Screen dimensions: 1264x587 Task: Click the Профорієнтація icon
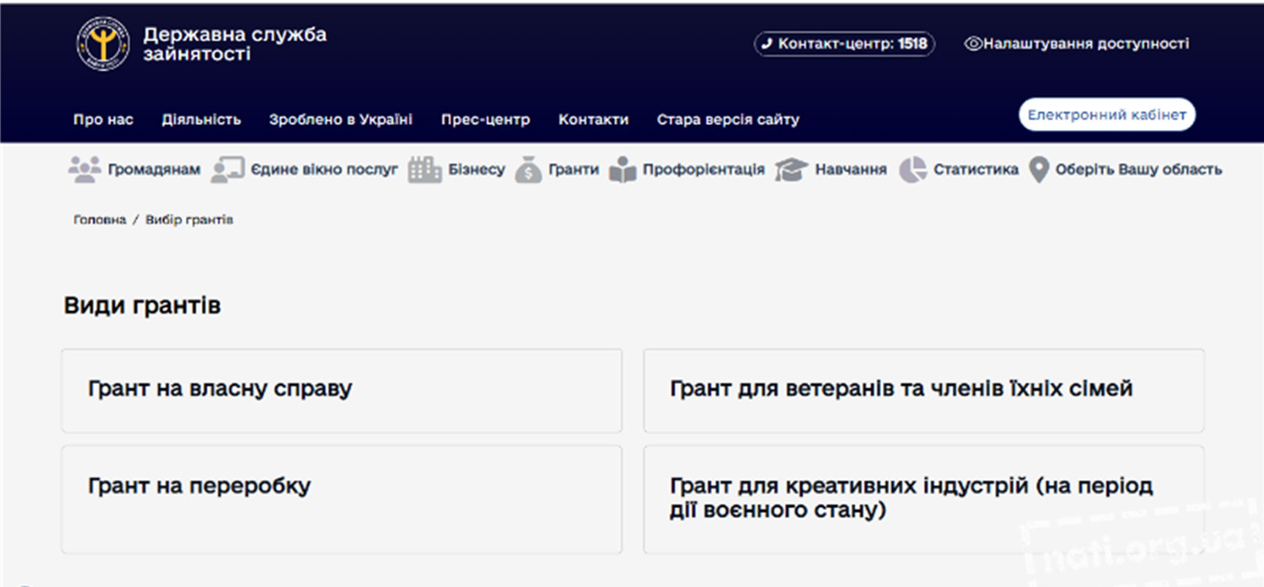tap(623, 170)
